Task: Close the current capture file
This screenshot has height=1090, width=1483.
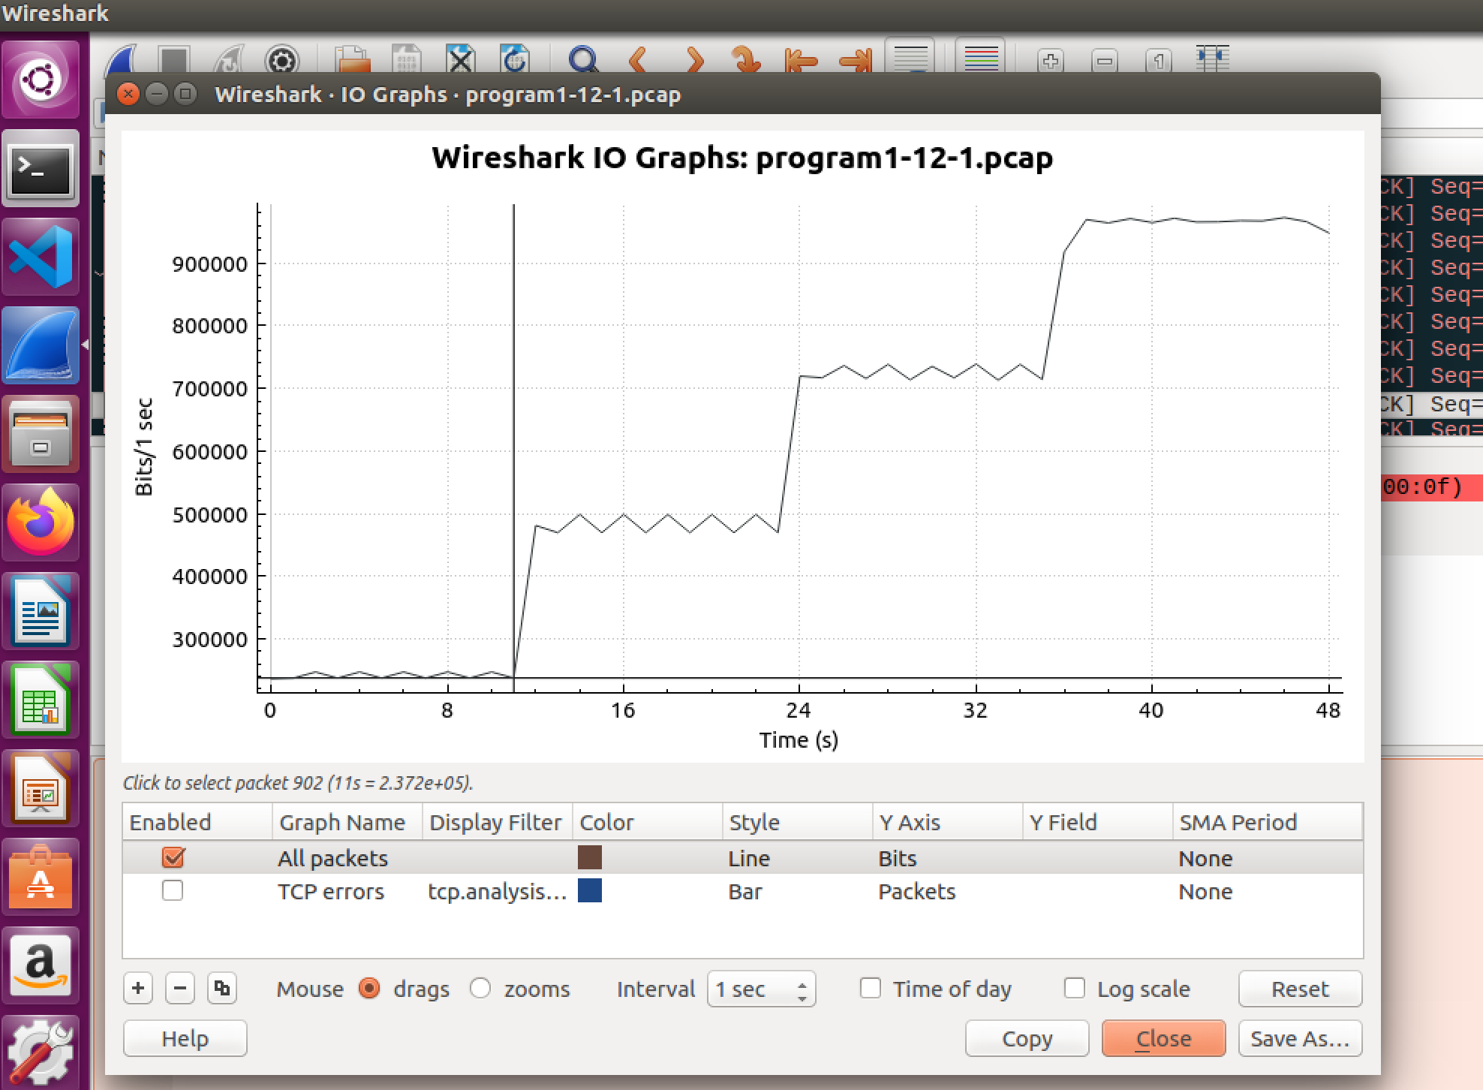Action: tap(459, 58)
